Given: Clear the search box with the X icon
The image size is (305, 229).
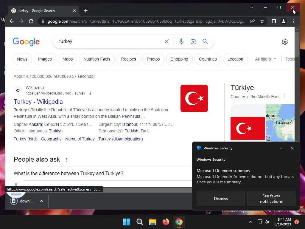Looking at the screenshot, I should tap(167, 41).
